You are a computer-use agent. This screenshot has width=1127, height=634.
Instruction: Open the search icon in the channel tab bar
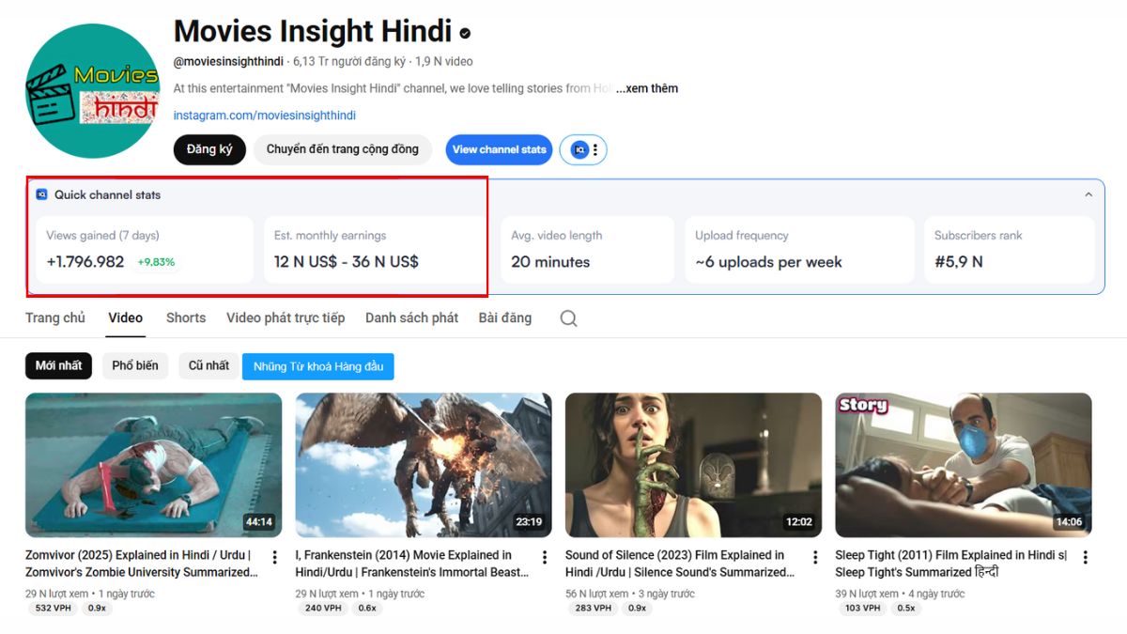click(568, 318)
